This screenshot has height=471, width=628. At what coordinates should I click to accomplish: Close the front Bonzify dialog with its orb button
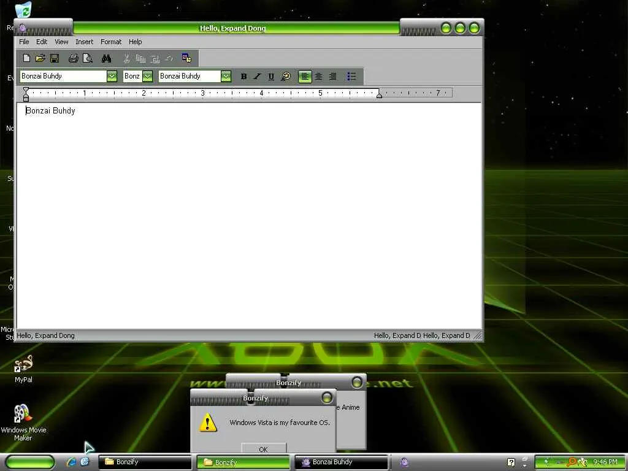click(327, 397)
